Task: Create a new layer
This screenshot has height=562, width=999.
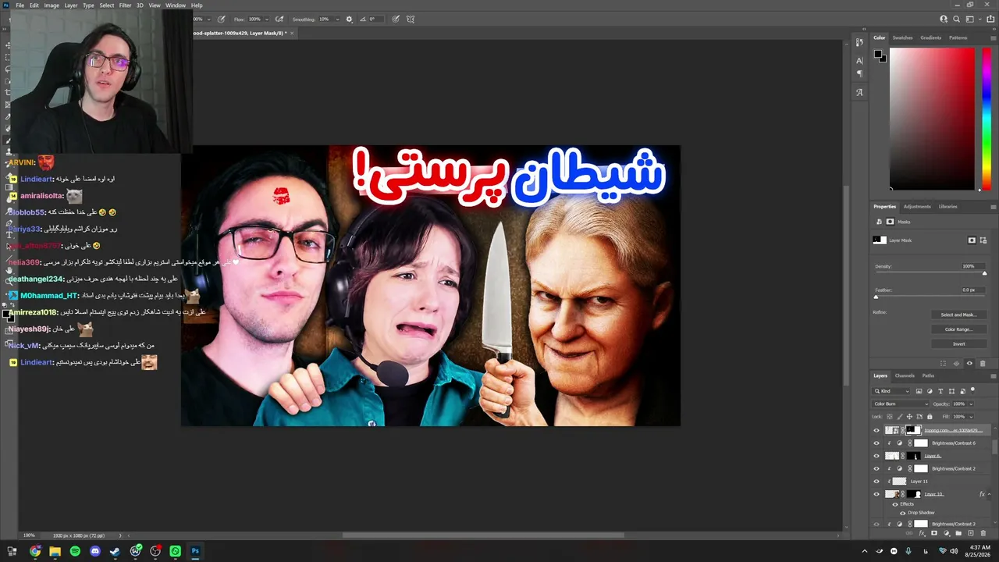Action: click(x=970, y=533)
